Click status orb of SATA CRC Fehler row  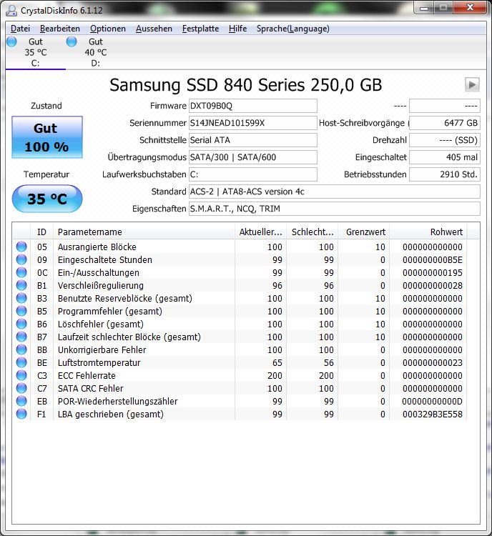[x=21, y=388]
